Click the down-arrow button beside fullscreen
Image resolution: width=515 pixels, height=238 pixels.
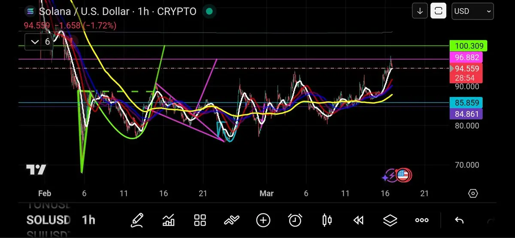click(x=420, y=11)
